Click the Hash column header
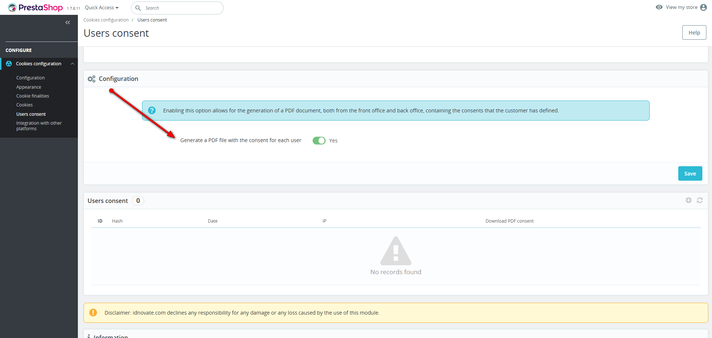This screenshot has width=712, height=338. (117, 221)
